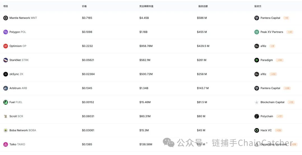Sort by the 项目 column header
This screenshot has width=302, height=155.
[x=6, y=6]
